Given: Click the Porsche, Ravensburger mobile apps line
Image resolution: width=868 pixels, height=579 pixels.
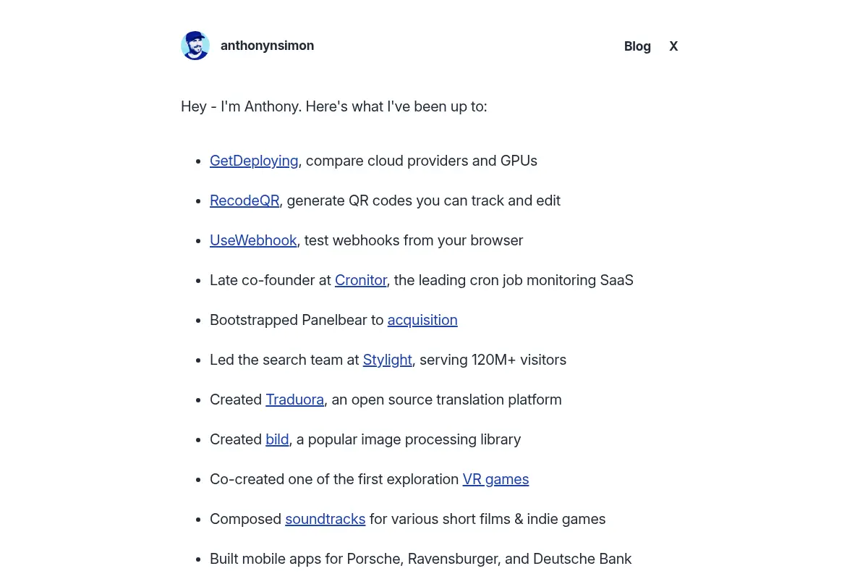Looking at the screenshot, I should point(421,559).
